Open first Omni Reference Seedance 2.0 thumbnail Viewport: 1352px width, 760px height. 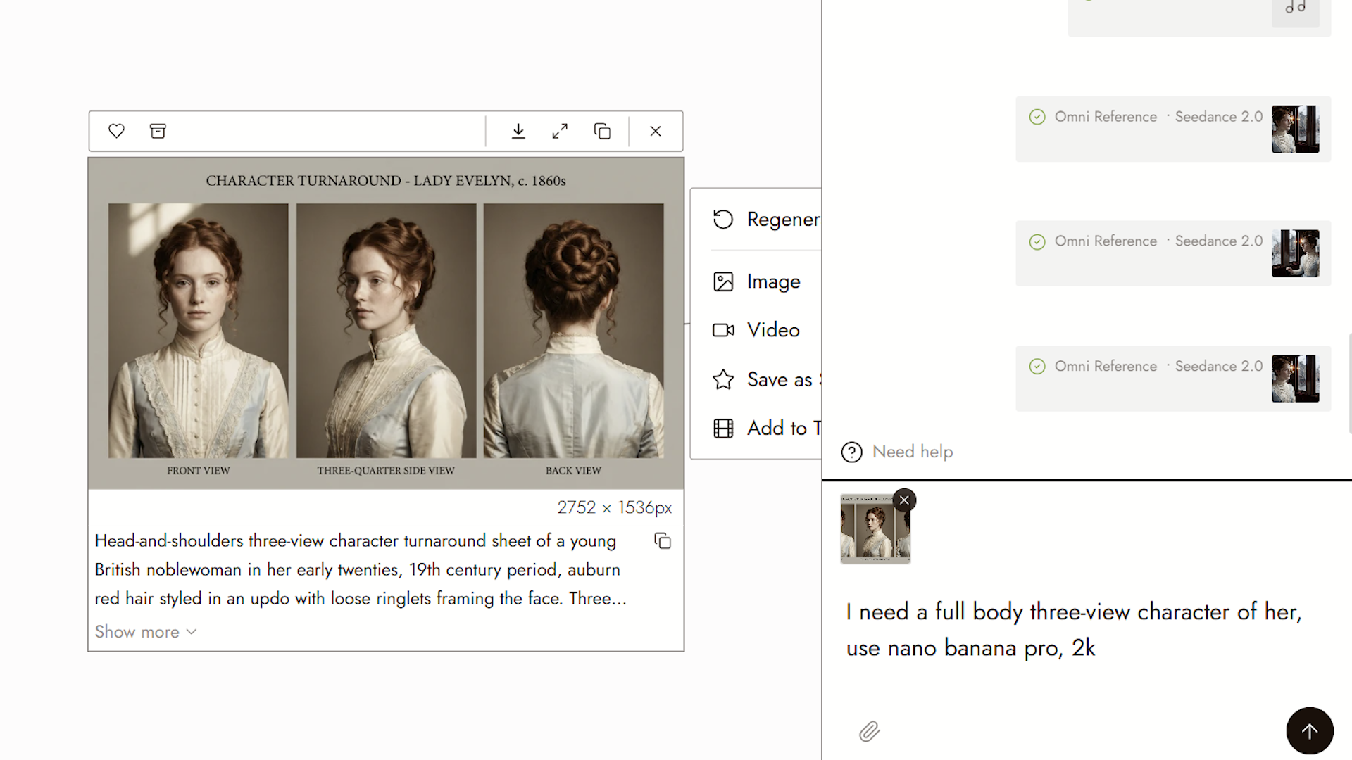tap(1295, 129)
